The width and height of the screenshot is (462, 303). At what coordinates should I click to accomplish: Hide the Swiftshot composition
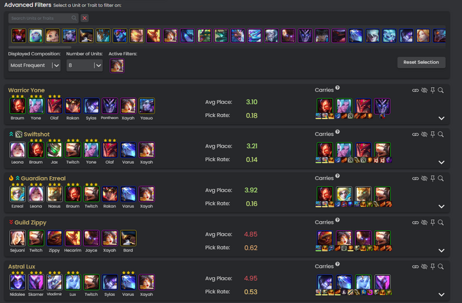424,135
